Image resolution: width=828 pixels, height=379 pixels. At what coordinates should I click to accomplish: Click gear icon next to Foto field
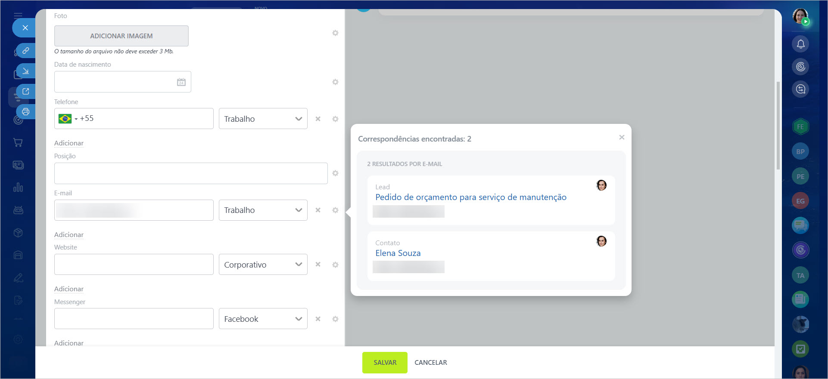coord(335,33)
